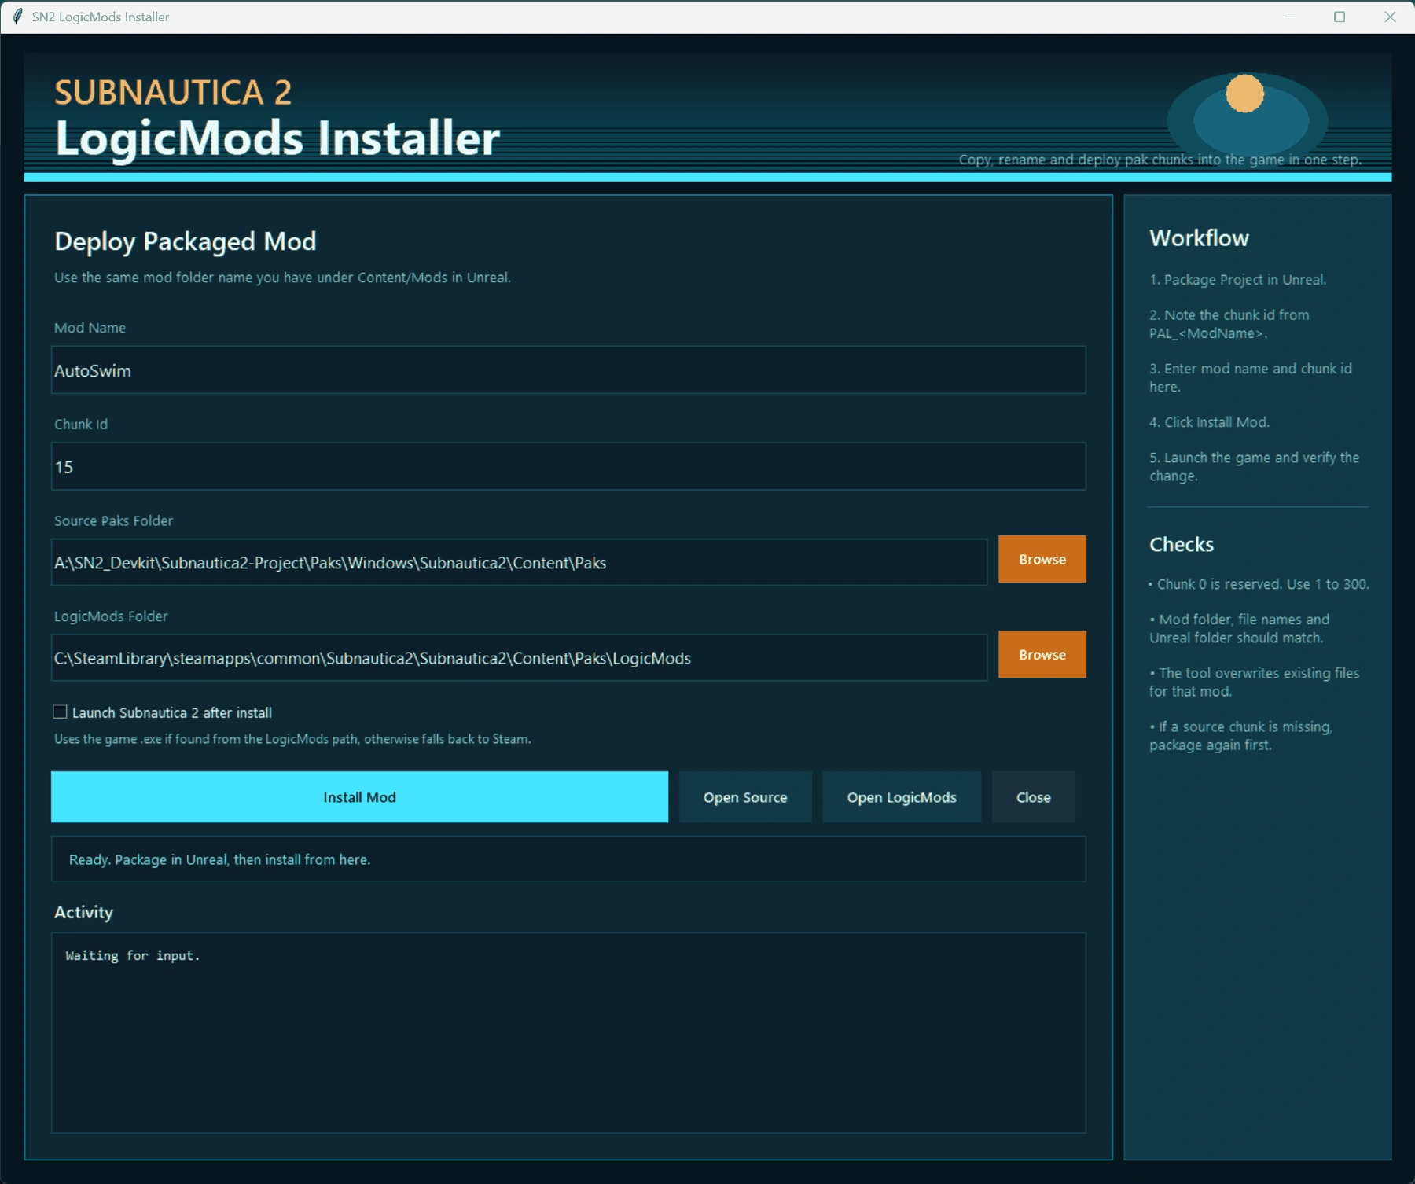The height and width of the screenshot is (1184, 1415).
Task: Minimize the SN2 LogicMods Installer window
Action: [1290, 17]
